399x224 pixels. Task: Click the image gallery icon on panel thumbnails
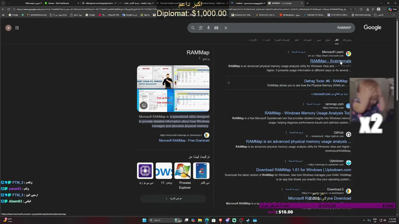pyautogui.click(x=144, y=105)
